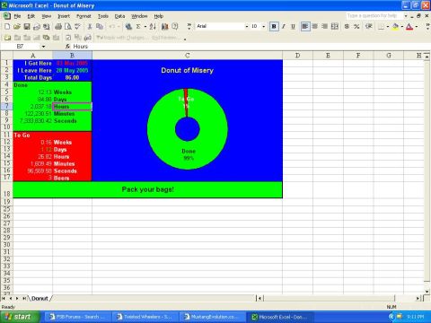Click the Font Color red A

[x=410, y=27]
